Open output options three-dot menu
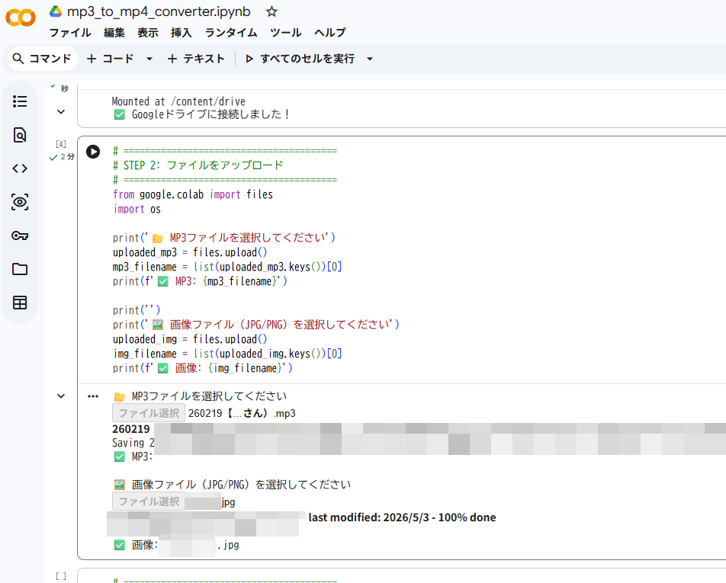726x583 pixels. (93, 396)
